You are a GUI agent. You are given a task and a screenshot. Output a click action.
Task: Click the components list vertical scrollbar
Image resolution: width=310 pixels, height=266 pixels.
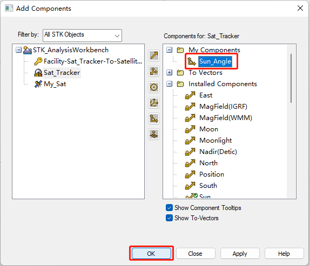[291, 78]
